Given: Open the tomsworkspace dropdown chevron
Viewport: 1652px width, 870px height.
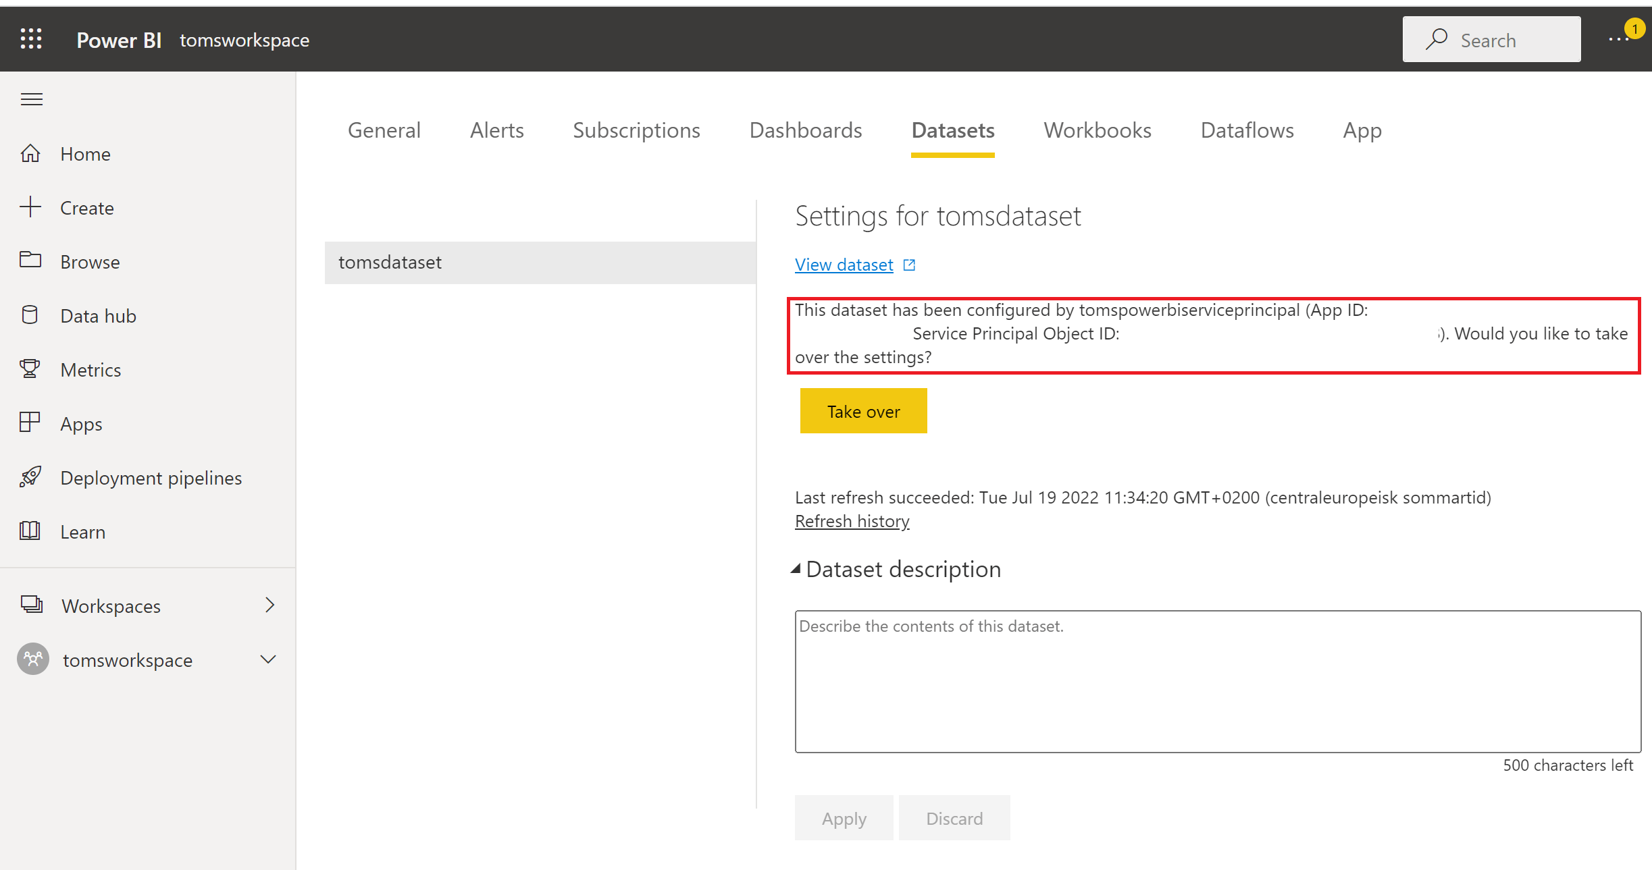Looking at the screenshot, I should click(267, 659).
